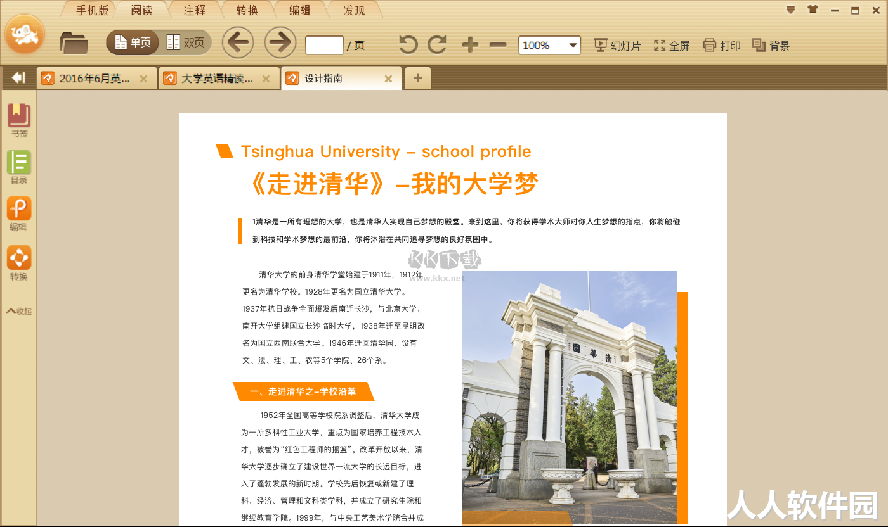Screen dimensions: 888x527
Task: Open a file with the folder icon
Action: (x=74, y=43)
